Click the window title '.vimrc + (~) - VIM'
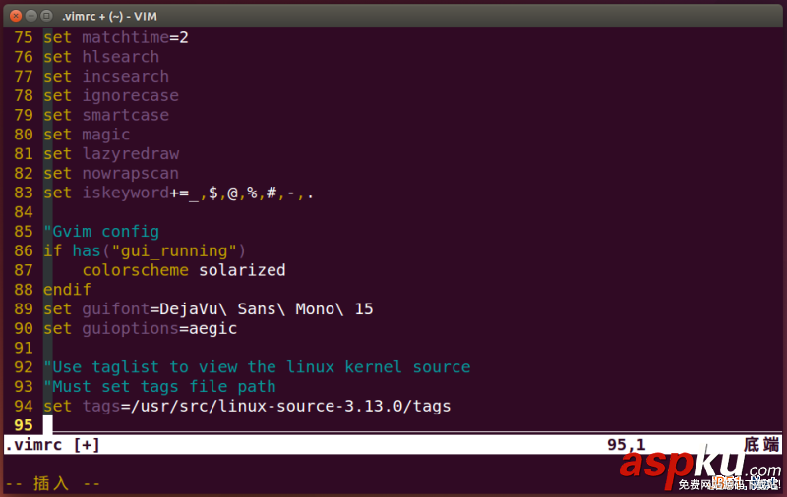Screen dimensions: 787x497 click(109, 16)
